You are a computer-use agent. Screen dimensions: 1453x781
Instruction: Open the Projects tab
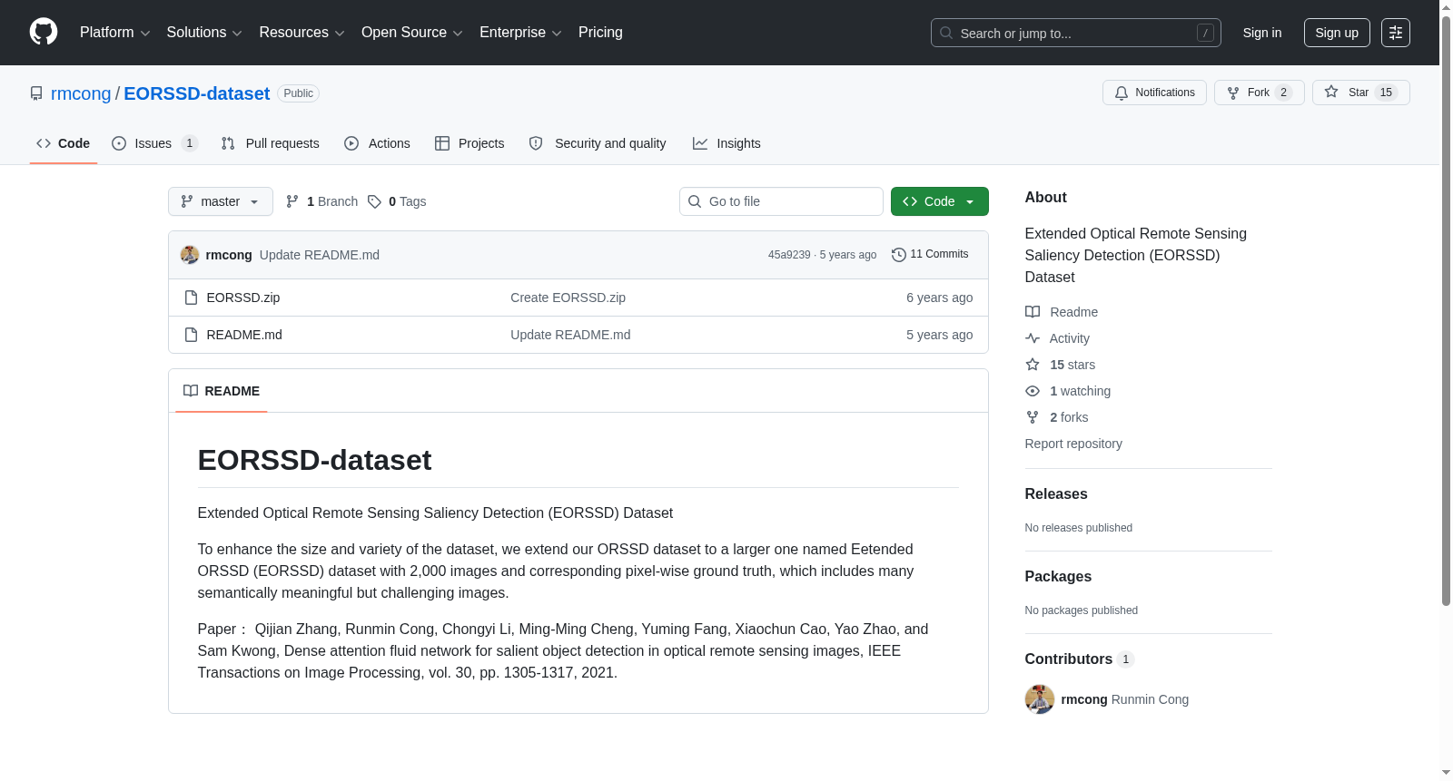(470, 143)
